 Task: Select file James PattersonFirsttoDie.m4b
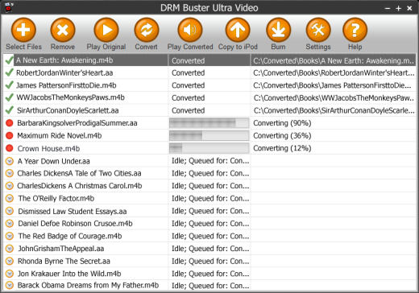point(66,85)
